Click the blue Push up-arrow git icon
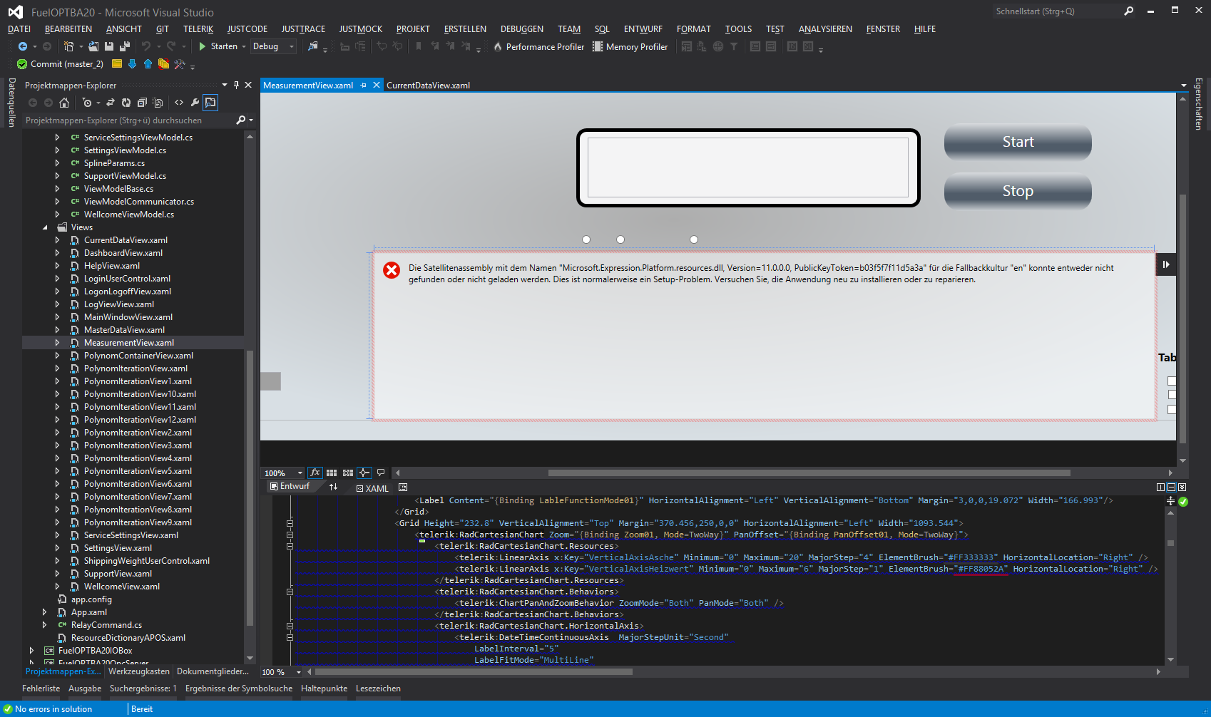 point(148,64)
